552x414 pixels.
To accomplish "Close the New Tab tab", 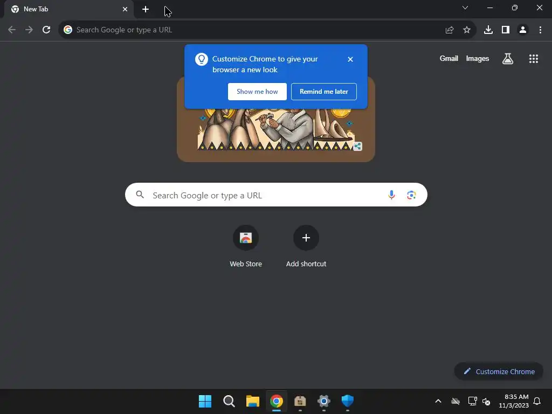I will point(125,9).
